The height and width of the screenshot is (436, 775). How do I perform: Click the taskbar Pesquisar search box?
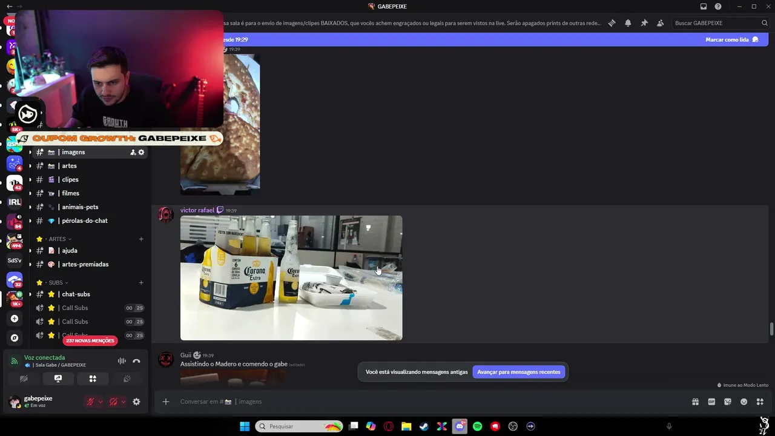[x=299, y=426]
